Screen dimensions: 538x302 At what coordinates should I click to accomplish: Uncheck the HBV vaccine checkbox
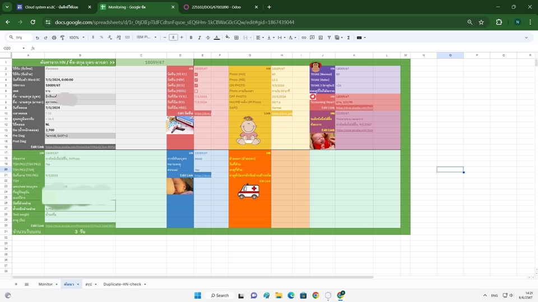coord(196,80)
